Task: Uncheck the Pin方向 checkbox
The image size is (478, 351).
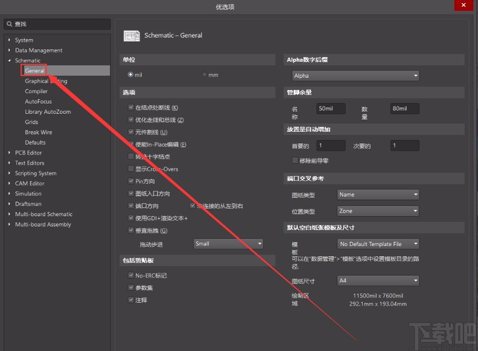Action: click(x=131, y=181)
